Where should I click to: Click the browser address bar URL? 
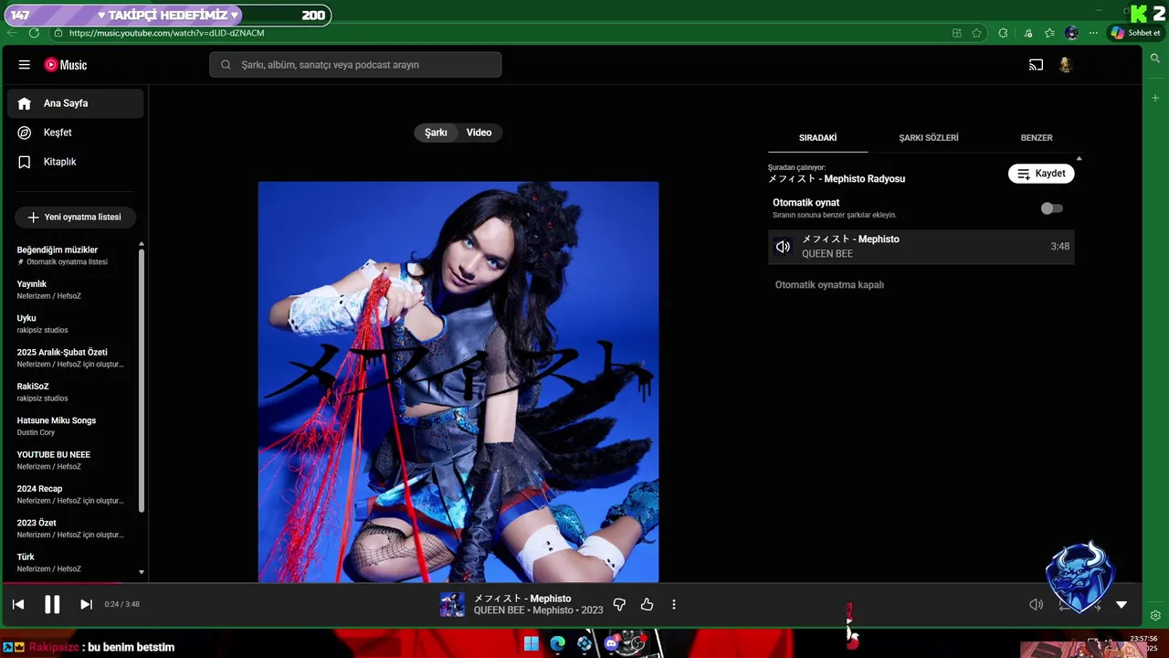(x=166, y=33)
